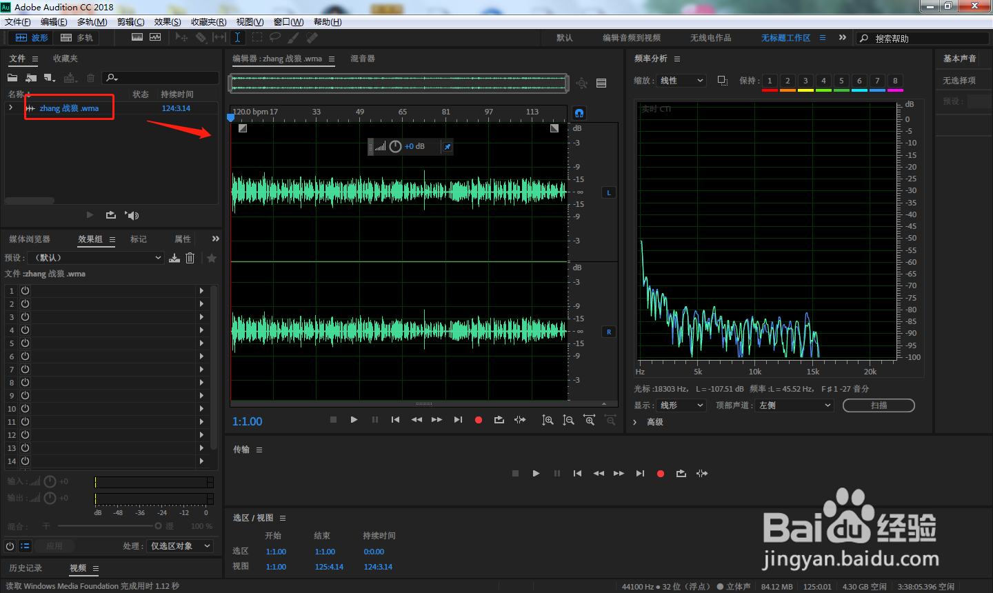Switch to the 标记 (Markers) tab
This screenshot has height=593, width=993.
(x=139, y=239)
